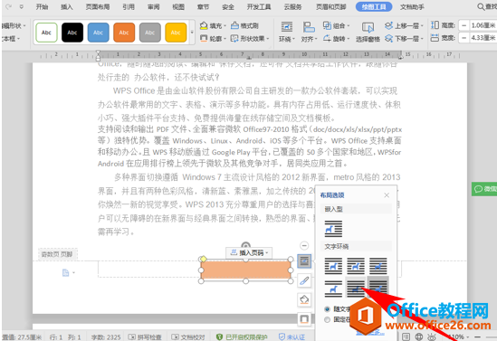Toggle 拼写检查 spell check in status bar

145,337
